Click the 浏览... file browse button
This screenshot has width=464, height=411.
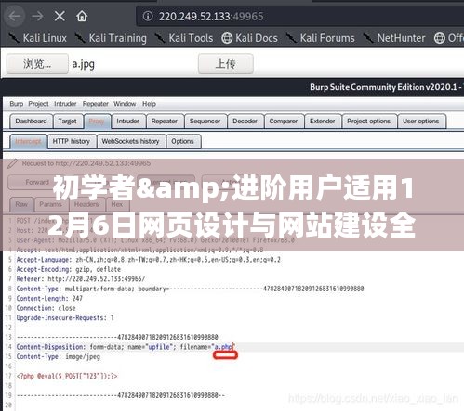[37, 64]
